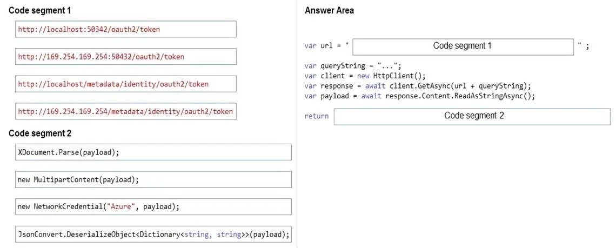Choose 169.254.169.254/metadata/identity/oauth2/token URL segment
This screenshot has width=616, height=248.
click(x=126, y=111)
